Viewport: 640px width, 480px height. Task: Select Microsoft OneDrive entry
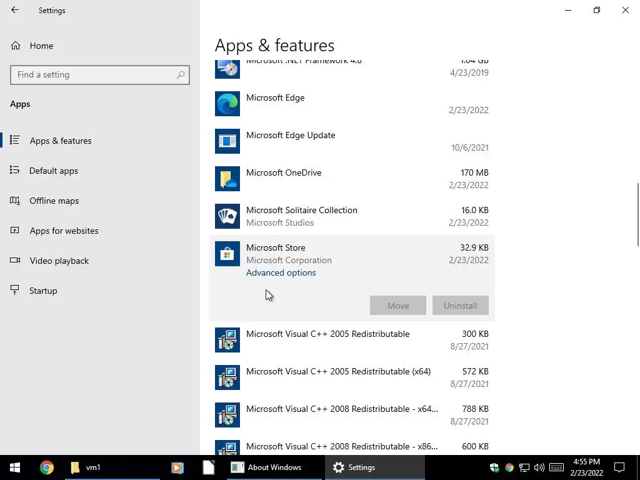[x=352, y=179]
